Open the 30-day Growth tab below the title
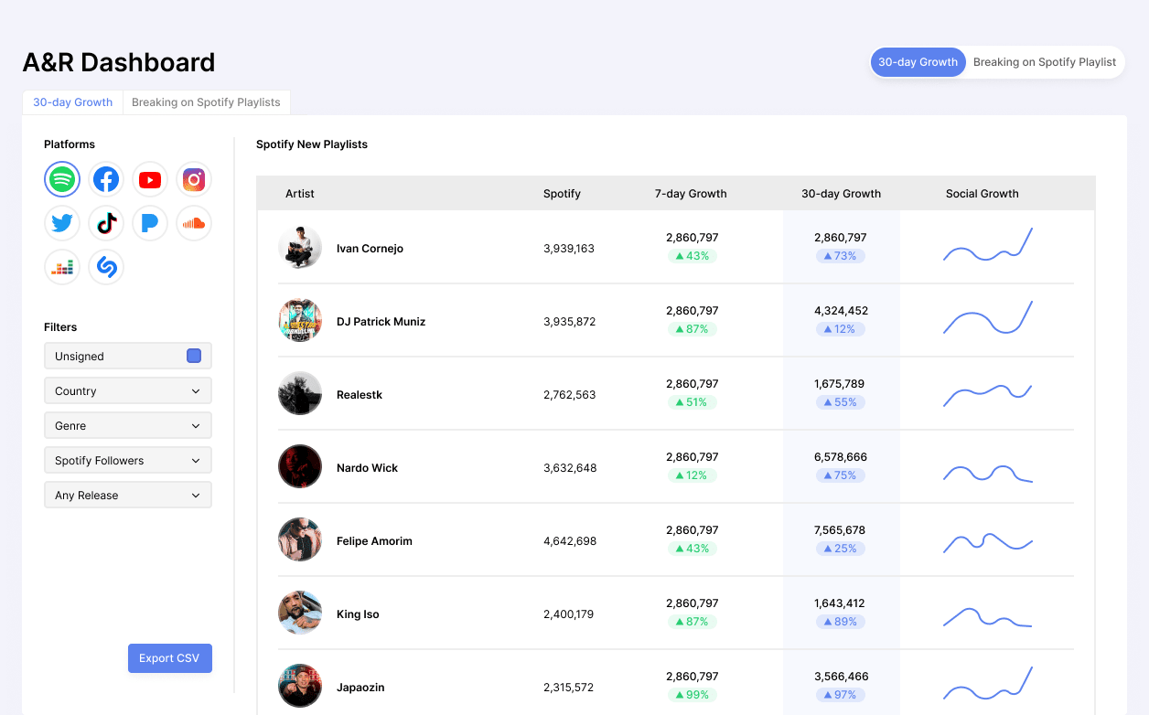Image resolution: width=1149 pixels, height=715 pixels. click(x=73, y=102)
